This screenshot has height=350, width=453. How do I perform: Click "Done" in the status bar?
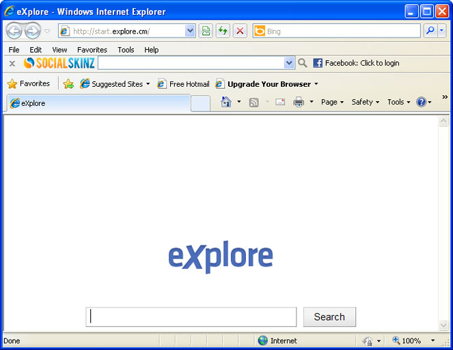coord(12,340)
